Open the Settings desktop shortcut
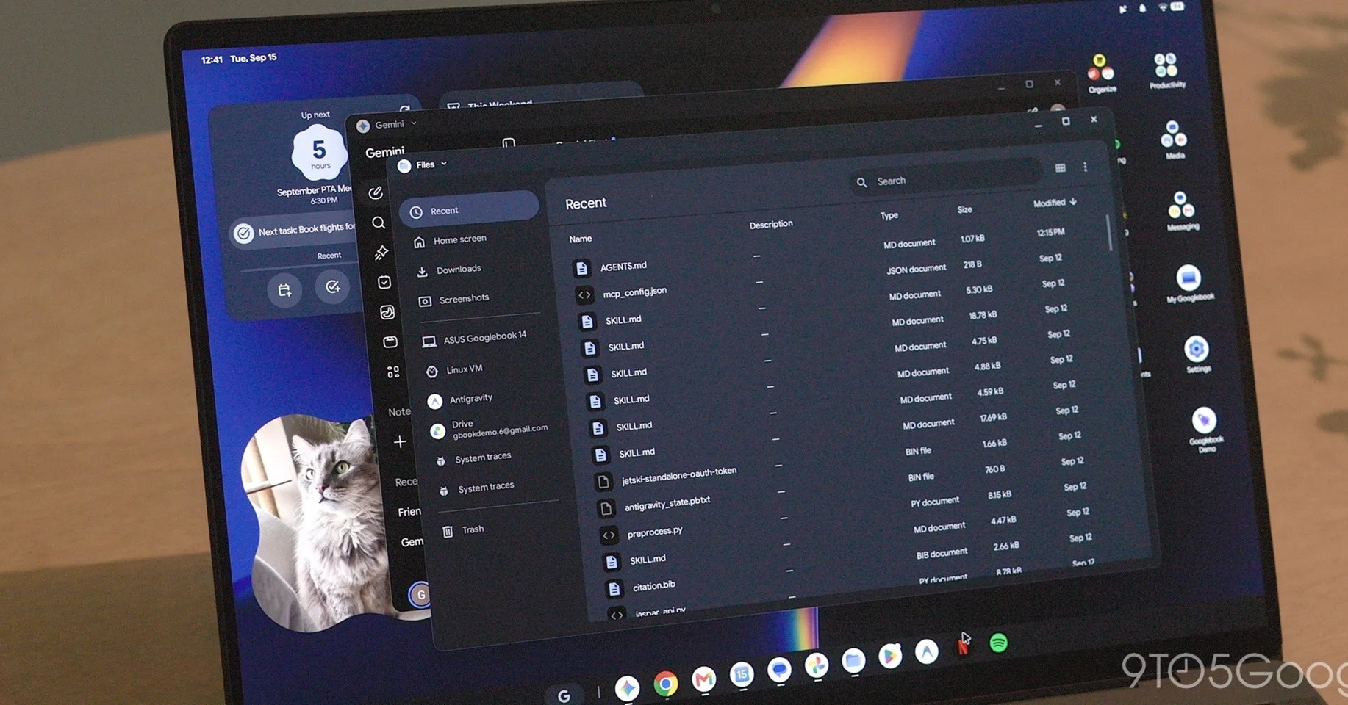1348x705 pixels. (x=1197, y=354)
